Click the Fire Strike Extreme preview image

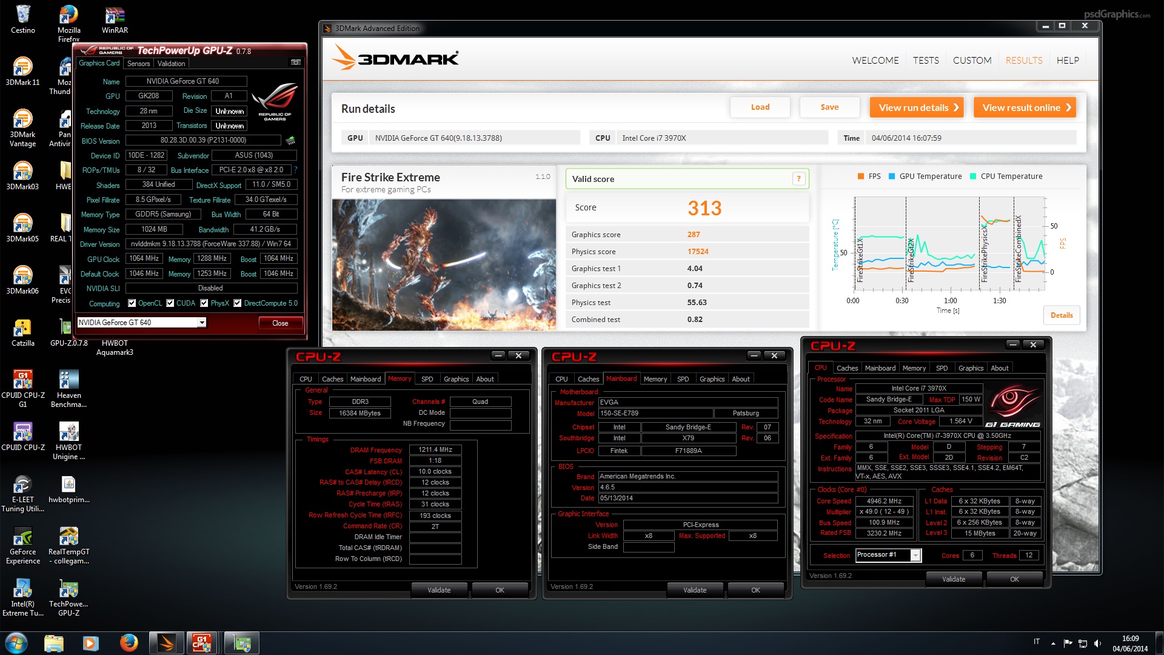pyautogui.click(x=444, y=264)
